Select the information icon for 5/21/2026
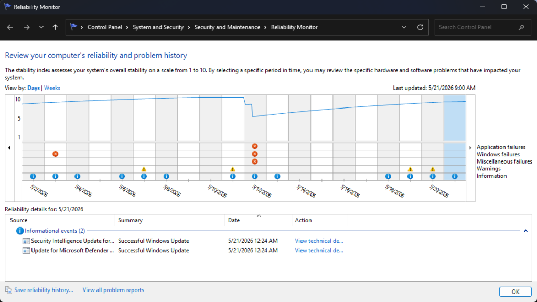Screen dimensions: 537x302 pos(455,176)
